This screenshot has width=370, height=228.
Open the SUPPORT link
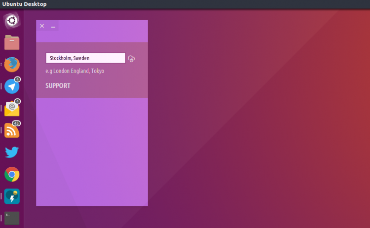click(58, 85)
